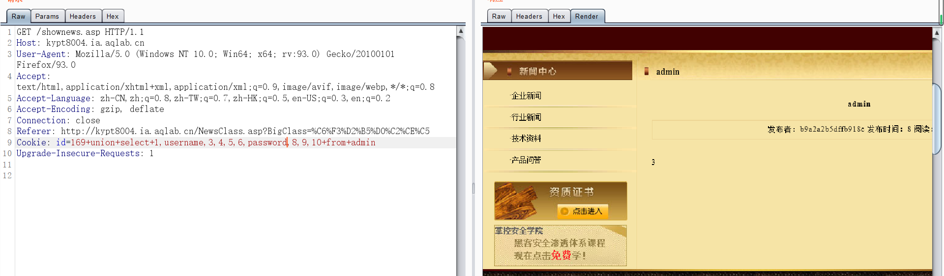This screenshot has height=276, width=944.
Task: Click the number 3 in article body
Action: (653, 162)
